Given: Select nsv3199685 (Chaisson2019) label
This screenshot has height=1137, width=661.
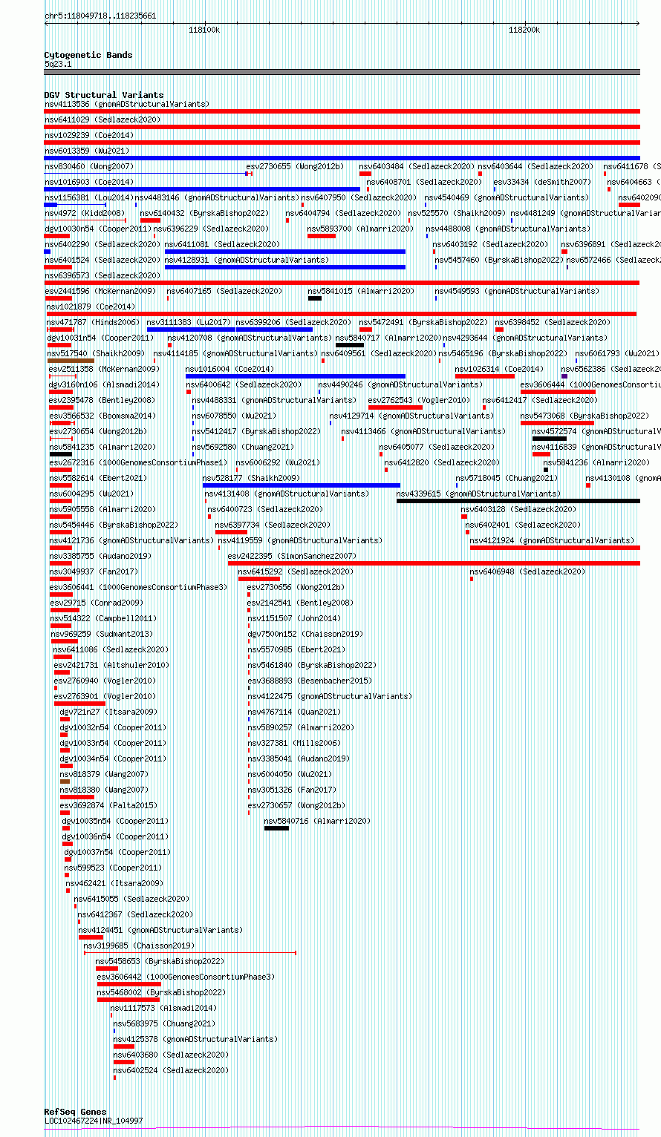Looking at the screenshot, I should pos(140,946).
